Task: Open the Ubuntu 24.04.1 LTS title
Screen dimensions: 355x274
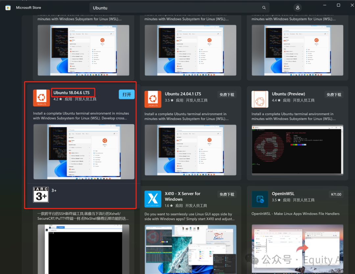Action: [x=183, y=94]
